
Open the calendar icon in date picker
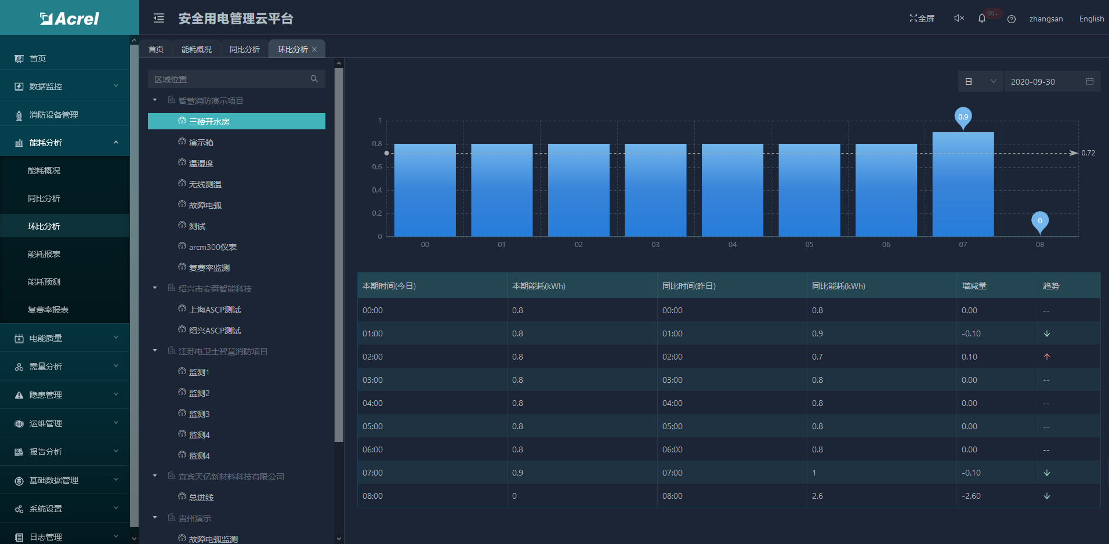(1090, 82)
